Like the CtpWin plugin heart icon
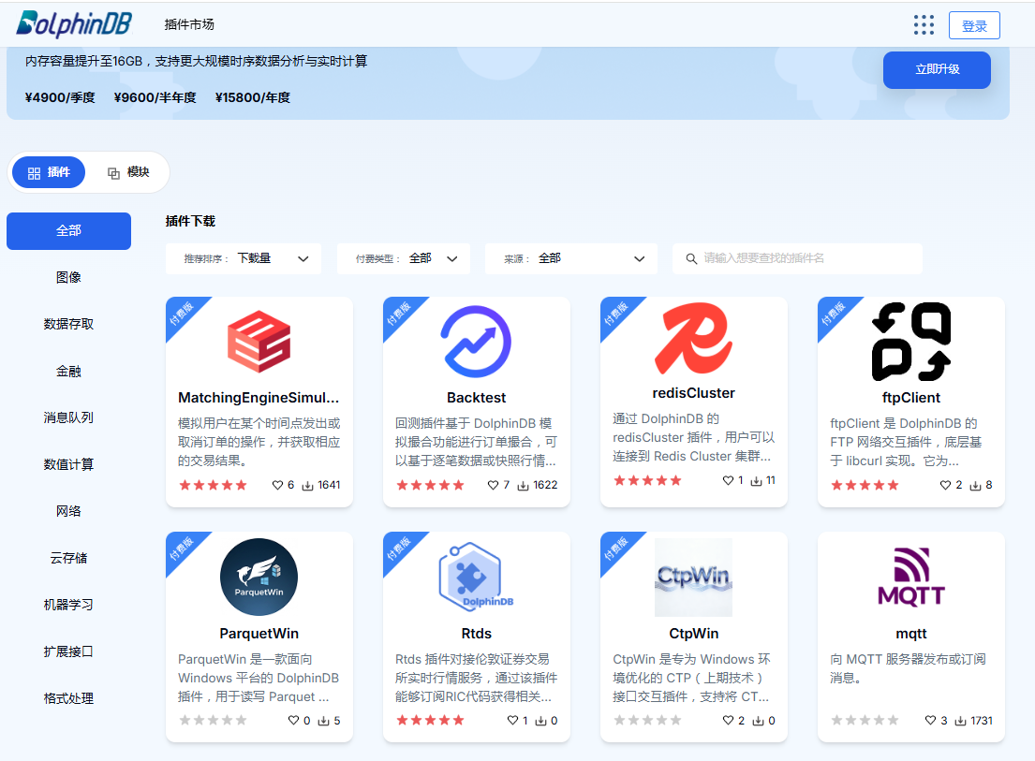 [728, 721]
